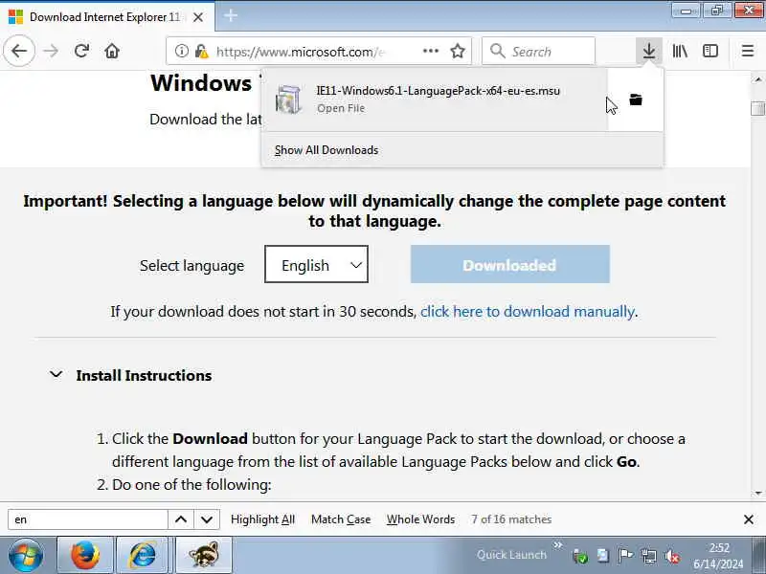Viewport: 766px width, 574px height.
Task: Close the find bar
Action: click(749, 519)
